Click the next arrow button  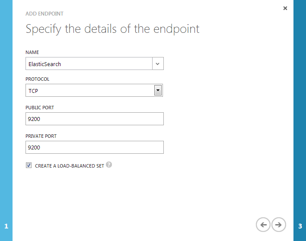pos(279,225)
